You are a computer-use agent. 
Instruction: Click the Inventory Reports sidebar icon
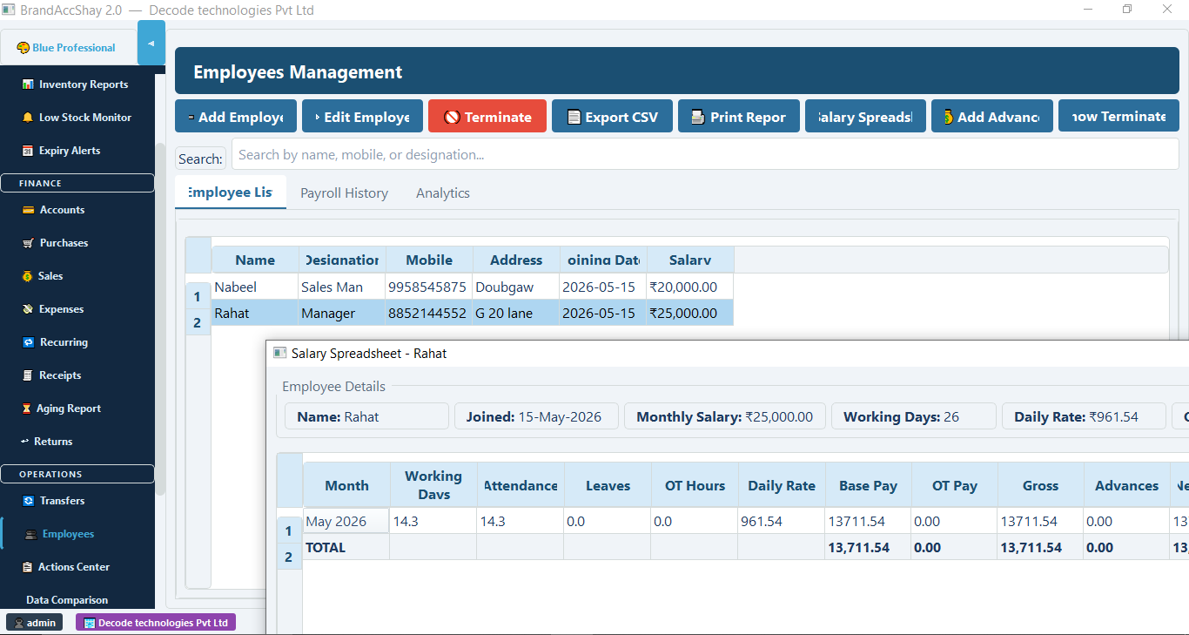[x=28, y=84]
